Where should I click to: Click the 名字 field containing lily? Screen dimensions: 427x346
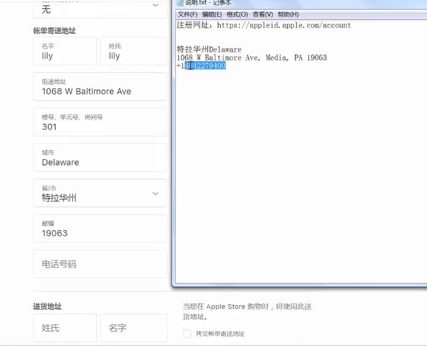point(65,51)
